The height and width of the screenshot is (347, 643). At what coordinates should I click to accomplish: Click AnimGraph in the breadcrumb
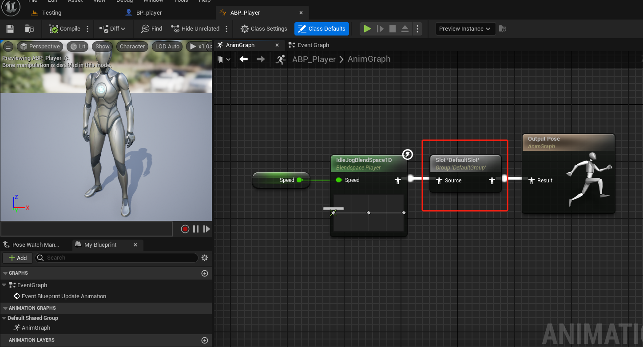(369, 59)
